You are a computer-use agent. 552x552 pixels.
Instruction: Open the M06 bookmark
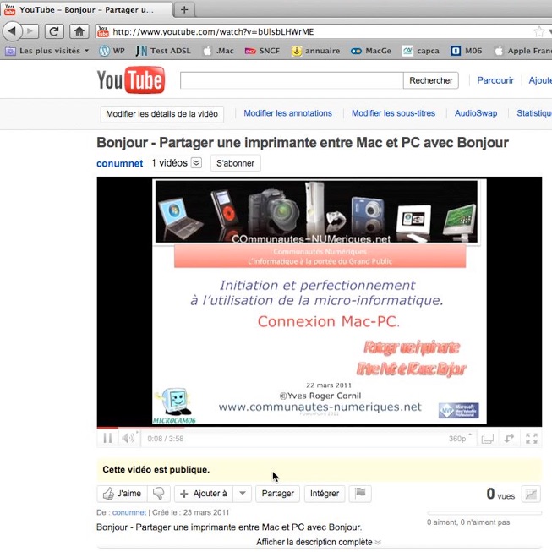point(467,51)
